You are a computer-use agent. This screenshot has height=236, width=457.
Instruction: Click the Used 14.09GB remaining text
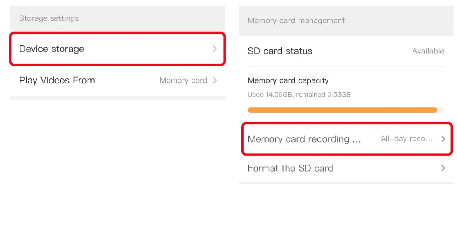[x=299, y=95]
